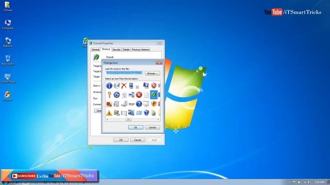This screenshot has height=185, width=330.
Task: Pick the projector screen icon
Action: [146, 104]
